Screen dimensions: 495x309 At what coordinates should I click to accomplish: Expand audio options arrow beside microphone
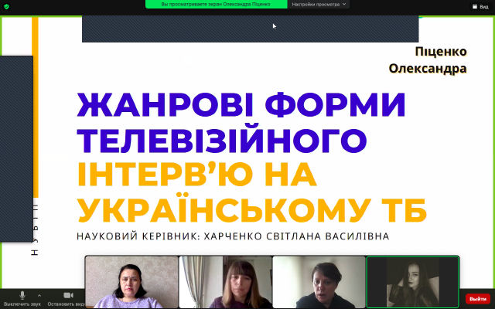[39, 296]
